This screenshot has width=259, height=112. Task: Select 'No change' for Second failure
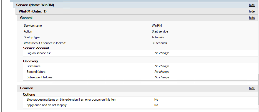click(162, 72)
